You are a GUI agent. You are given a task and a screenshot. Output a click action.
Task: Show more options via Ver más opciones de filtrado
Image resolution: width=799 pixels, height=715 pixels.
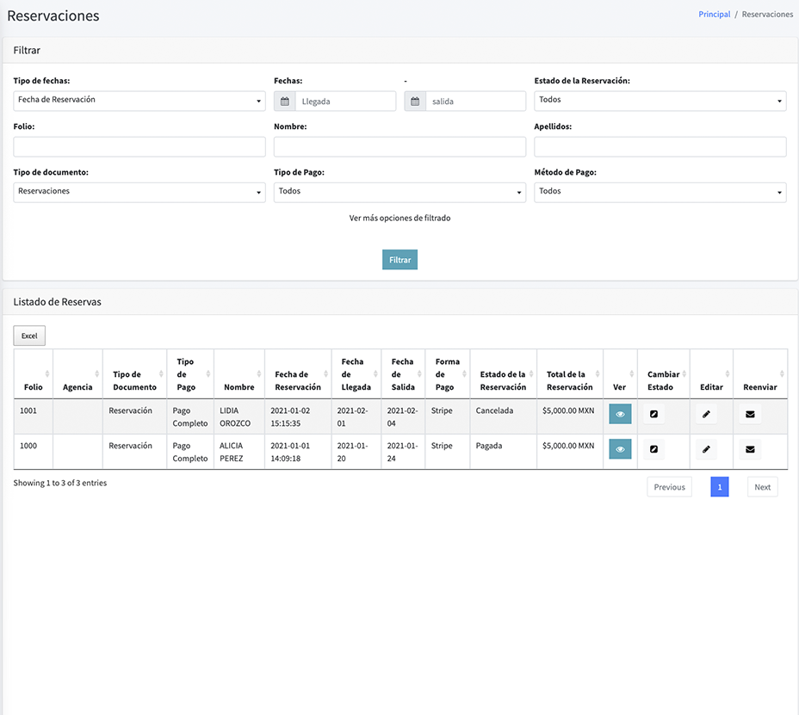[x=399, y=219]
